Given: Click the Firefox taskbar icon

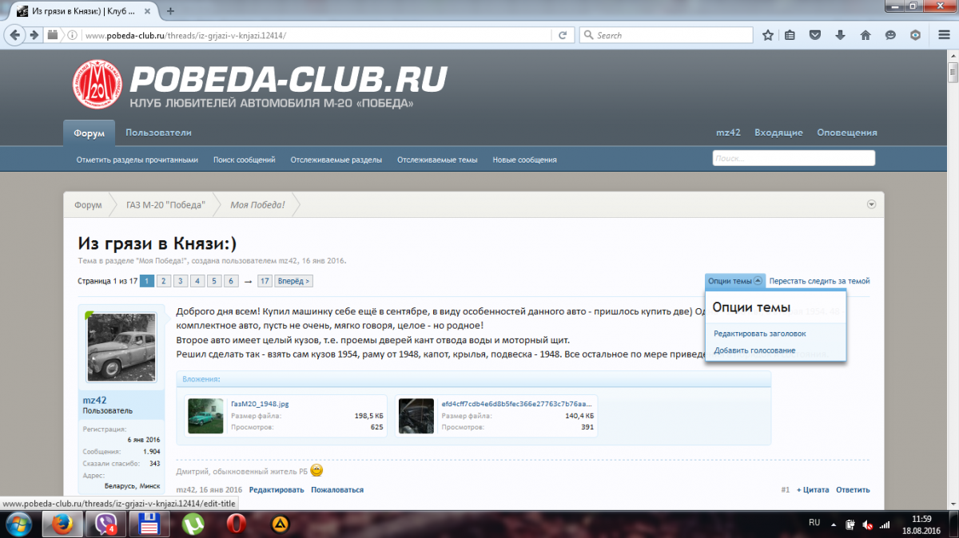Looking at the screenshot, I should pyautogui.click(x=62, y=524).
